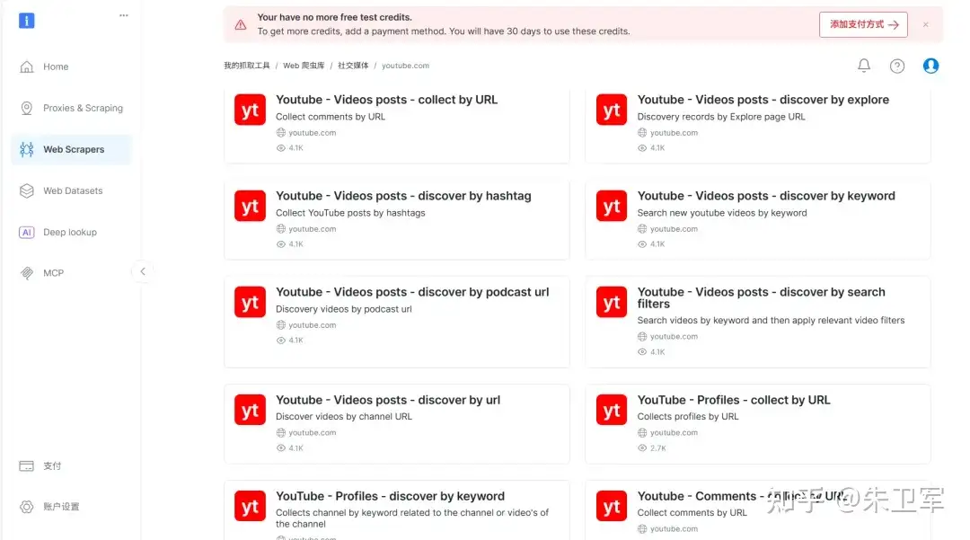This screenshot has height=540, width=970.
Task: Click the Home house icon
Action: [x=27, y=66]
